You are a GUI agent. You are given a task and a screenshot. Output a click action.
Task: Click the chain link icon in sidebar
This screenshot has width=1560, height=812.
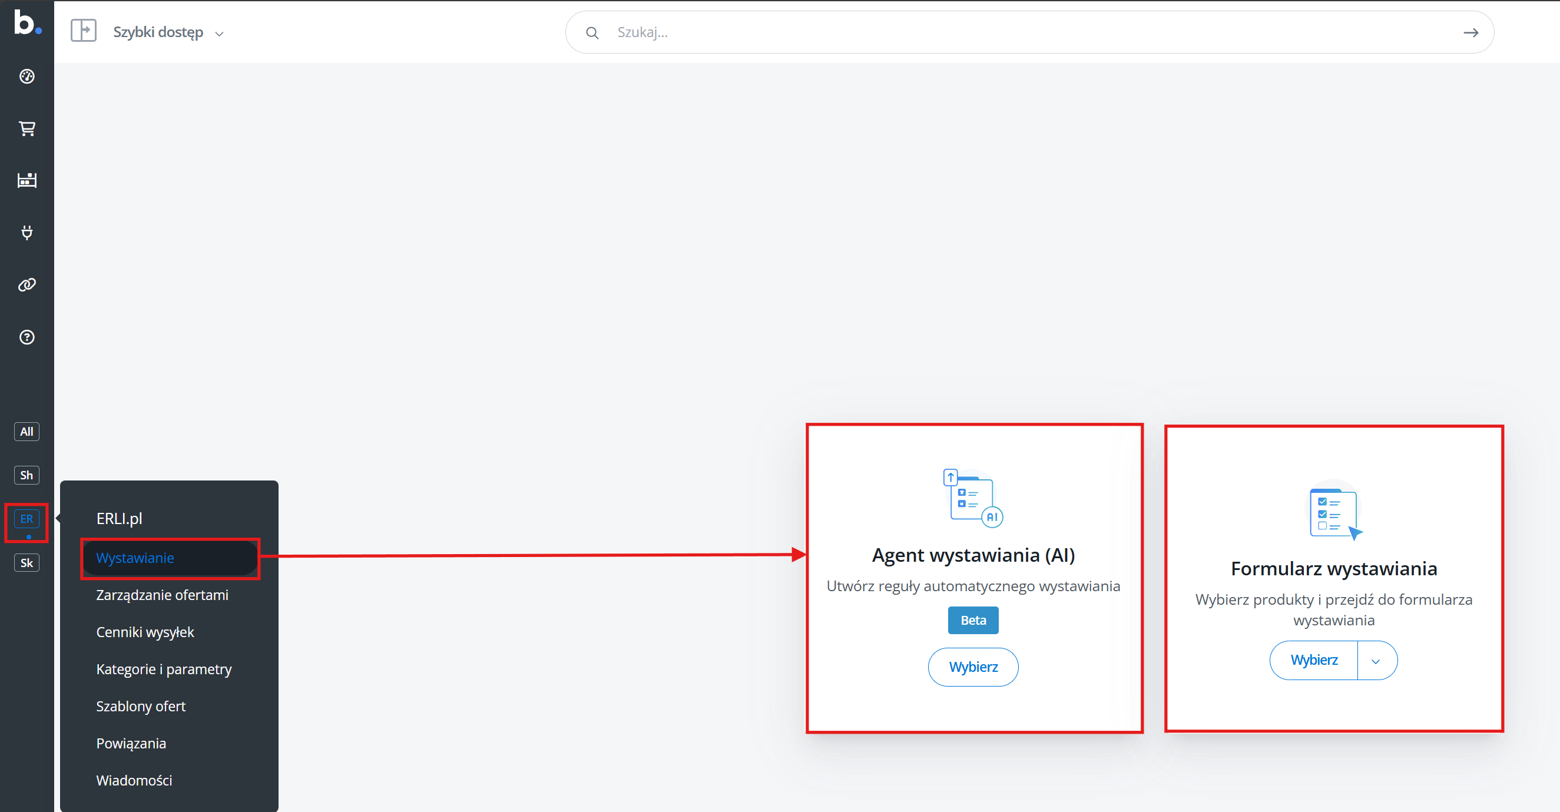click(x=27, y=284)
